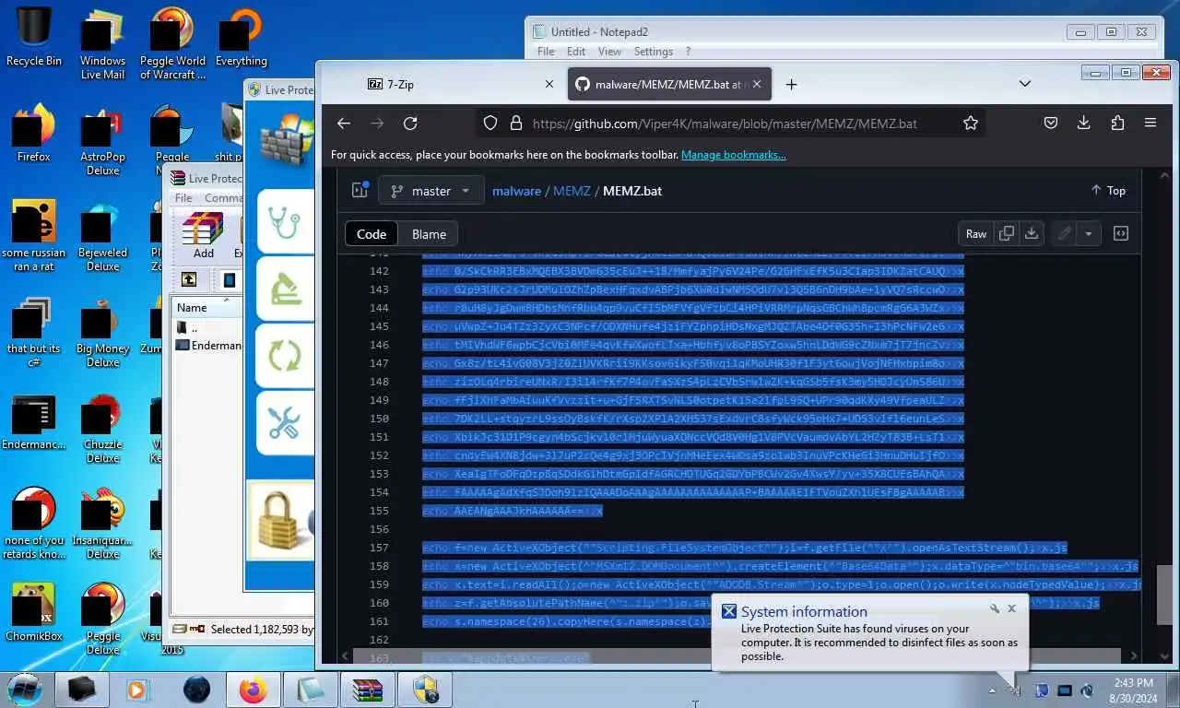Select the '..' parent folder row

tap(208, 327)
